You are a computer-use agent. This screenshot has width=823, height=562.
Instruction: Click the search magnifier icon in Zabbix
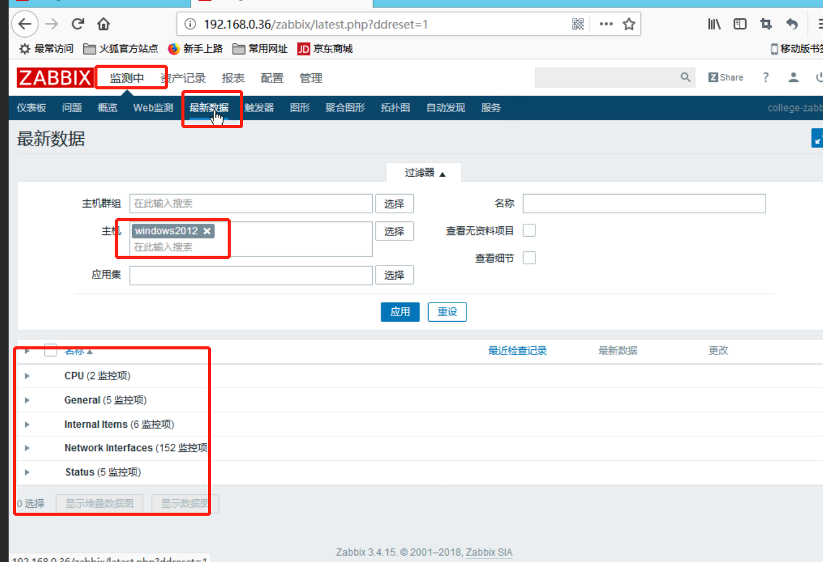[x=685, y=77]
